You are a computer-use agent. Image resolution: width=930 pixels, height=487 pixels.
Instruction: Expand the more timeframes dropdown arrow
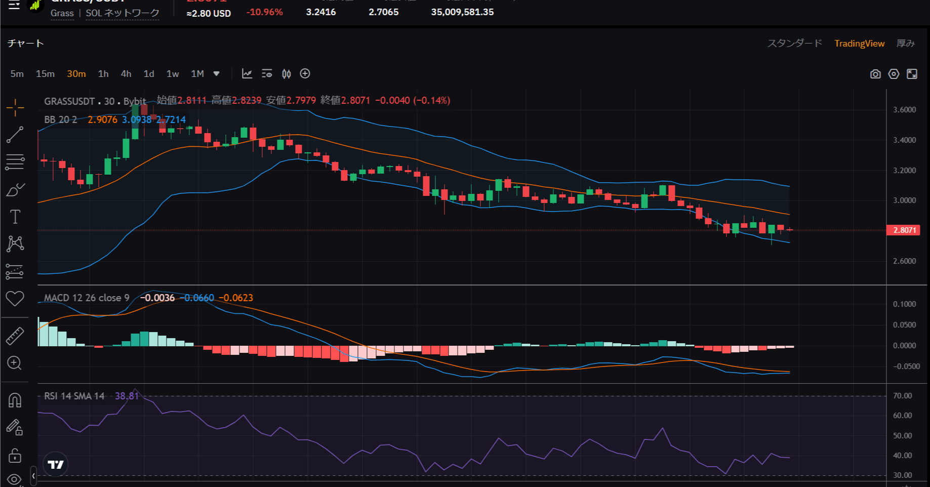tap(217, 74)
